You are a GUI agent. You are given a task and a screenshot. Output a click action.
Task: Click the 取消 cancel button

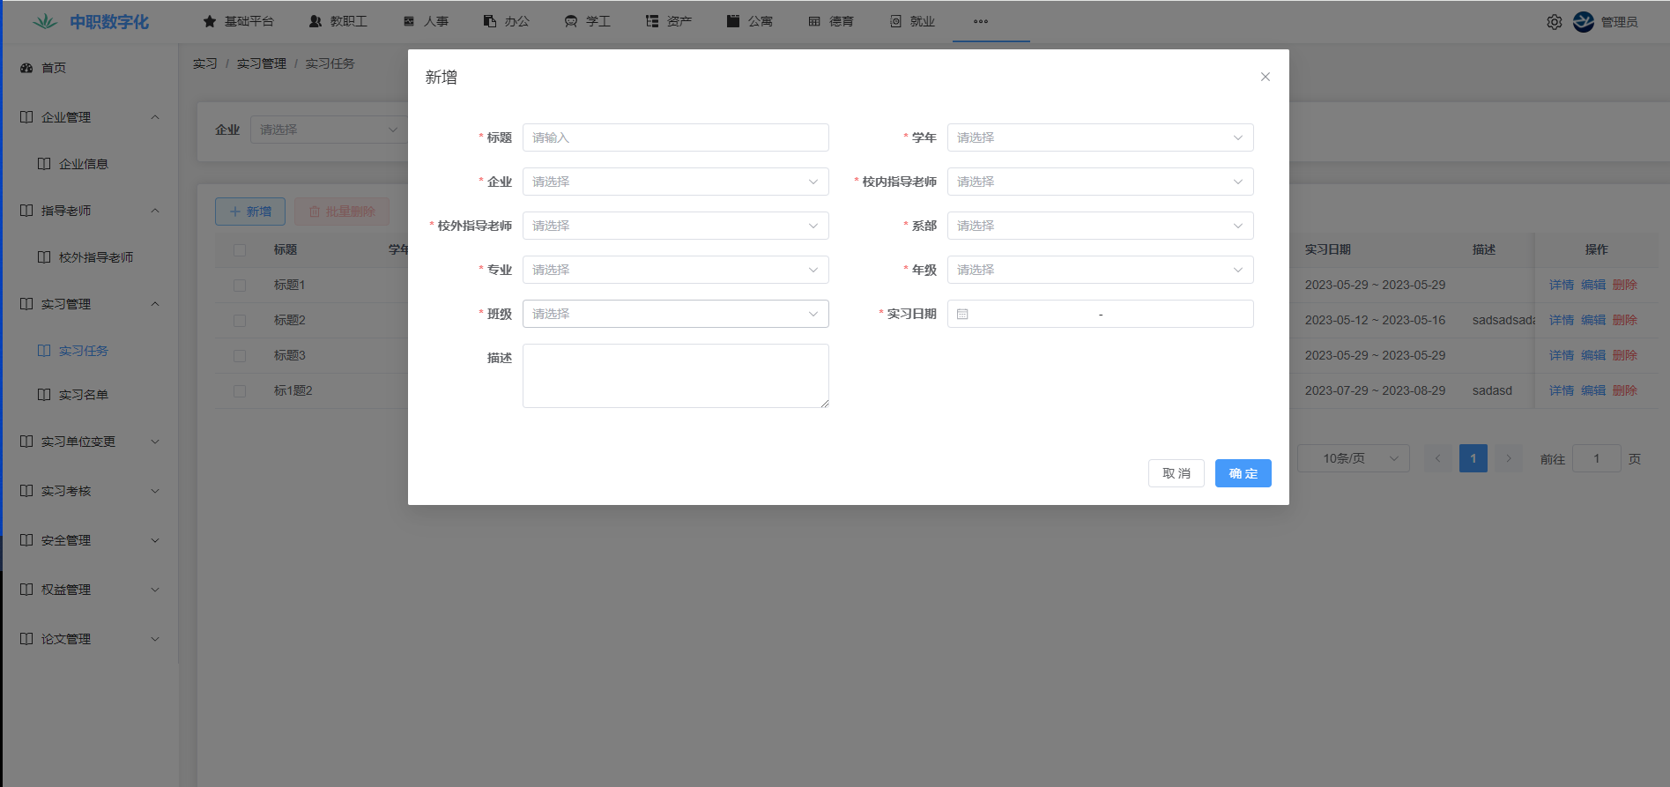(1176, 473)
